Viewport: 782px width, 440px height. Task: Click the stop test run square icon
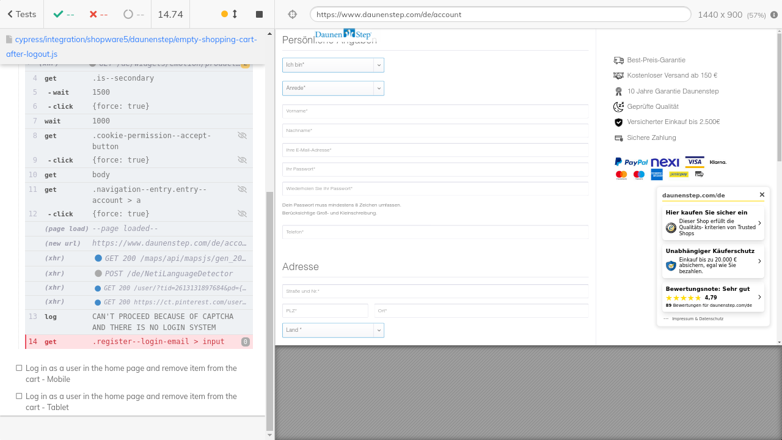[259, 14]
